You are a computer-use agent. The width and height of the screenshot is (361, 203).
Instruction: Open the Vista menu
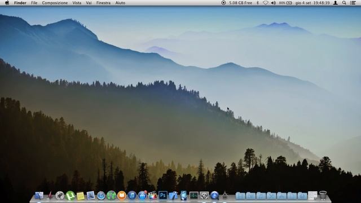77,3
